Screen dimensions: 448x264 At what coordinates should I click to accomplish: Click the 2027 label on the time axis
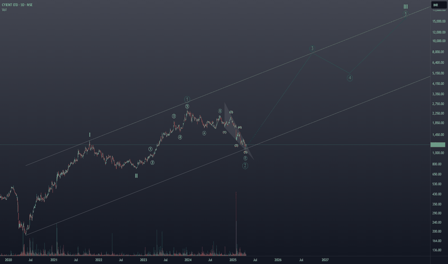point(325,260)
